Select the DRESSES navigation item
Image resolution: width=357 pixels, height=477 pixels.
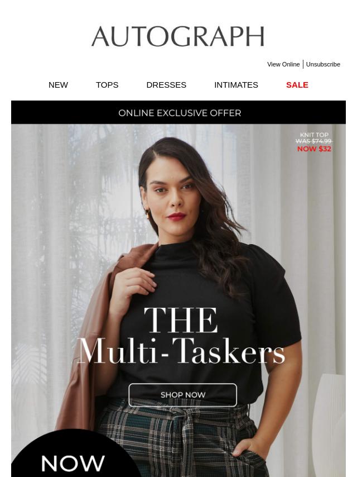point(166,85)
